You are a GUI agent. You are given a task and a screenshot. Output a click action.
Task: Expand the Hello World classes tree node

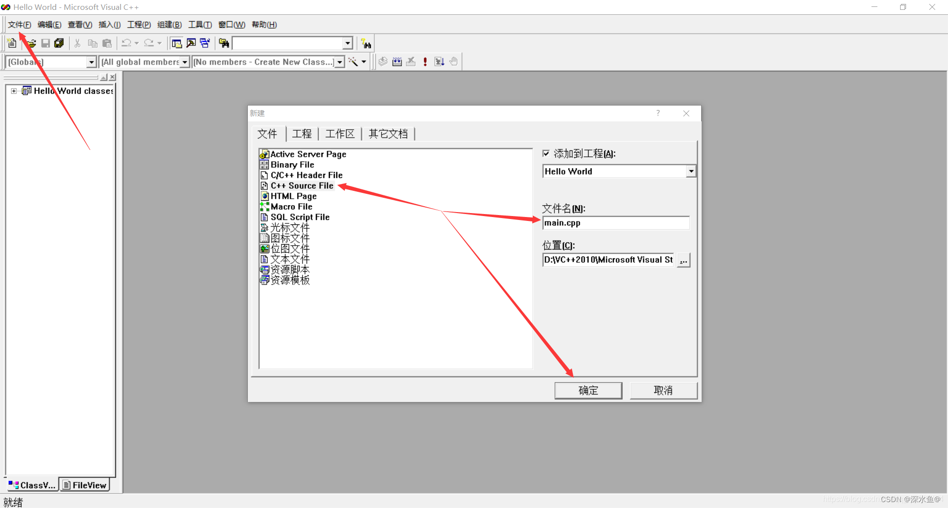point(13,91)
